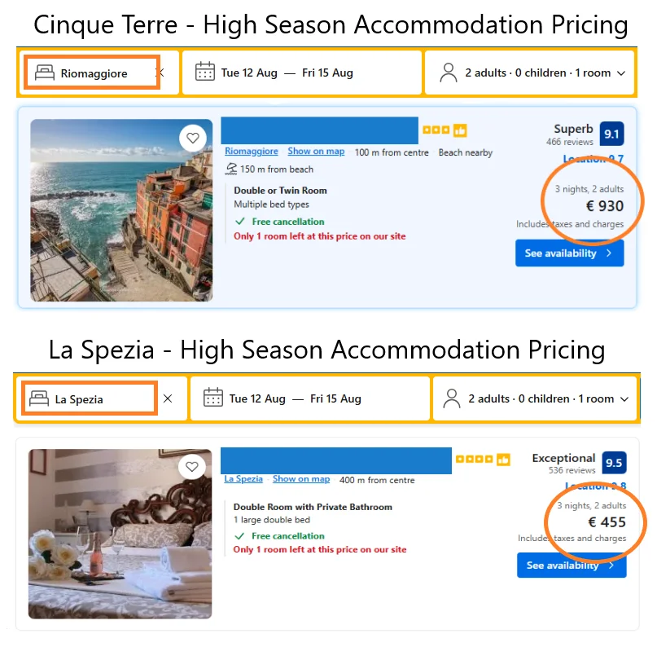This screenshot has height=647, width=657.
Task: Click calendar icon in Riomaggiore search bar
Action: coord(205,73)
